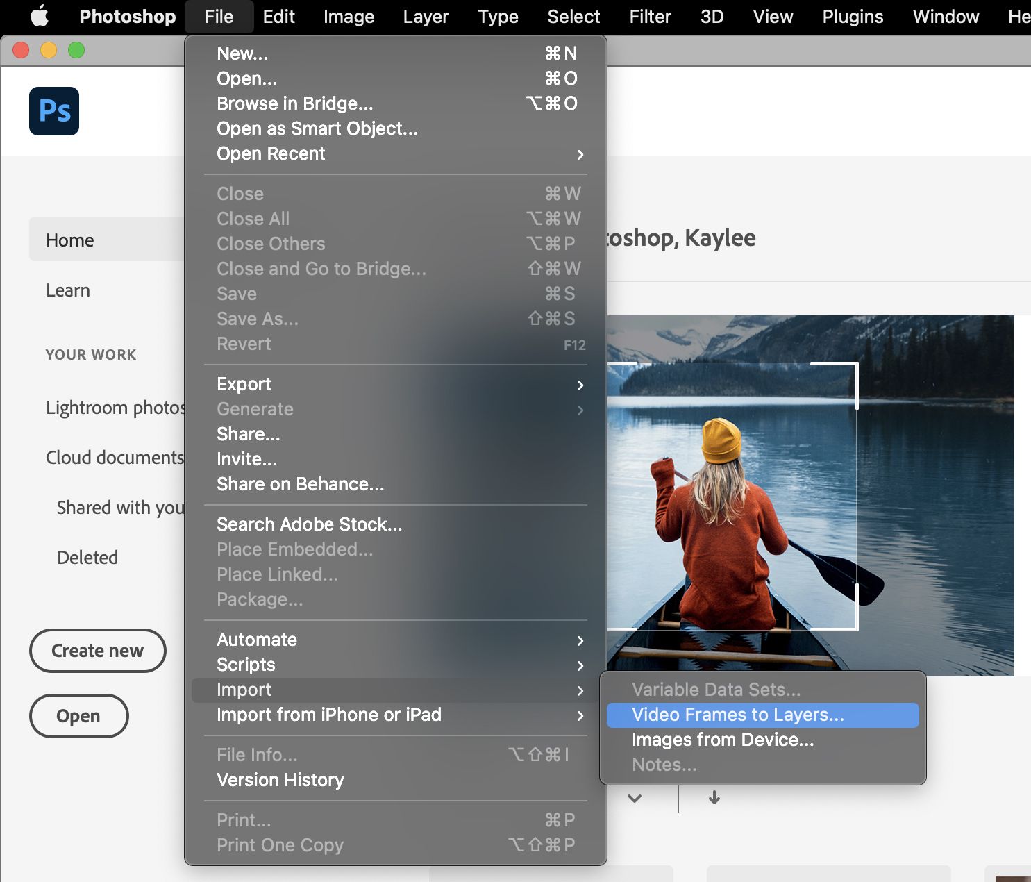Expand the Scripts submenu
This screenshot has height=882, width=1031.
[x=396, y=665]
